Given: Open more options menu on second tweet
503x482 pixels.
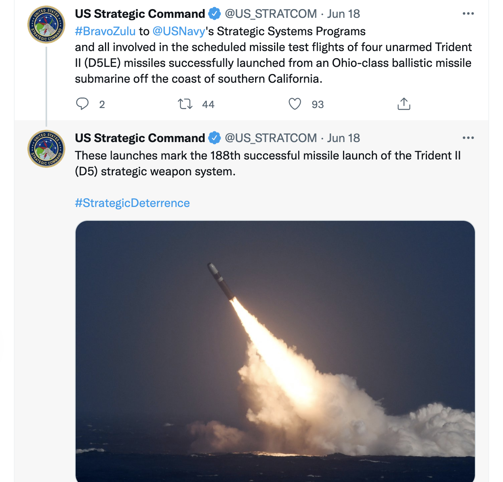Looking at the screenshot, I should pos(468,138).
